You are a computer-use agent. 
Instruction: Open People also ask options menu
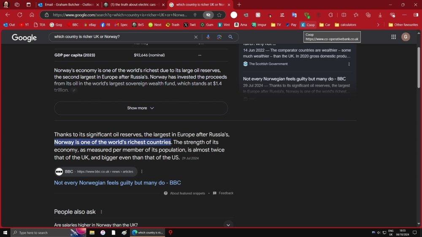point(101,212)
